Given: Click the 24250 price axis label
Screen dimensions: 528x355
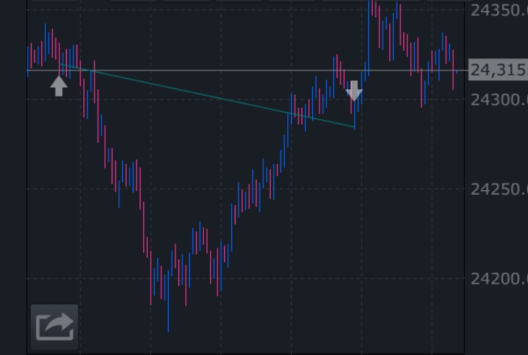Looking at the screenshot, I should pos(499,189).
